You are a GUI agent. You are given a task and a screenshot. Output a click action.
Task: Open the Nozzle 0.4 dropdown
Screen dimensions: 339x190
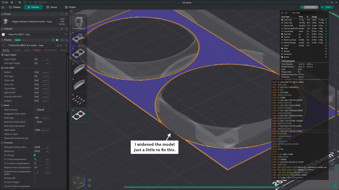pos(62,22)
